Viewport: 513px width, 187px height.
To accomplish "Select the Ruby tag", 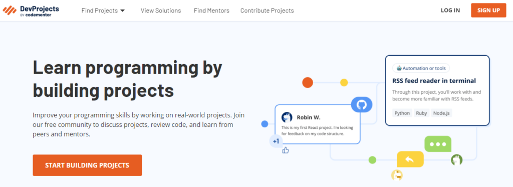I will tap(421, 113).
